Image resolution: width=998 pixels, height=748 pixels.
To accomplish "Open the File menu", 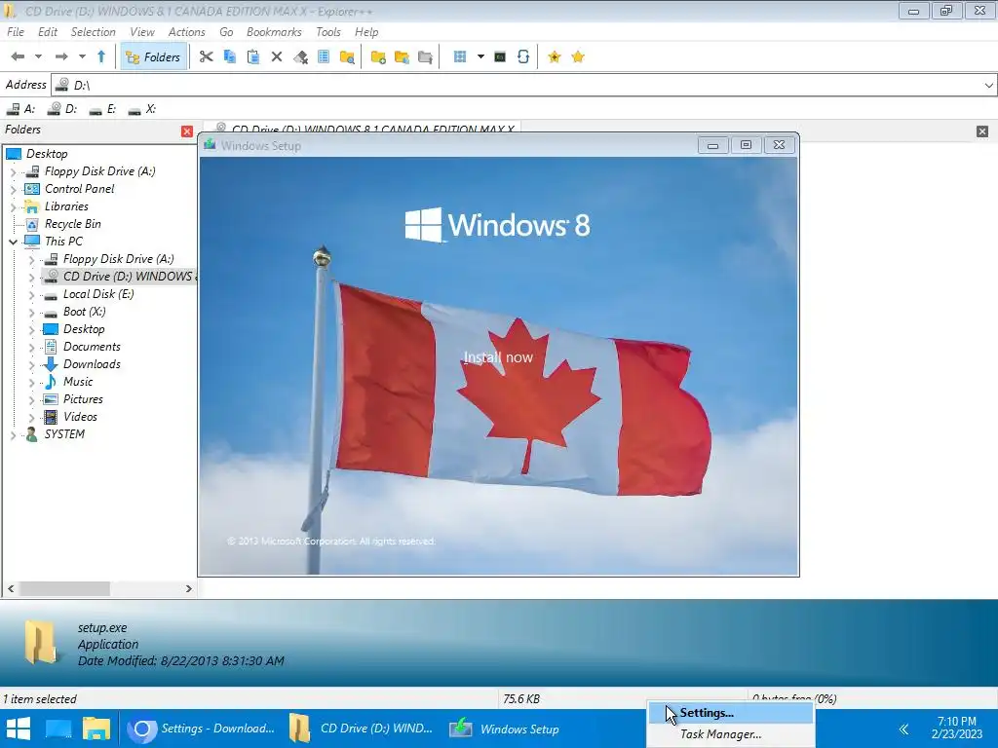I will tap(16, 32).
